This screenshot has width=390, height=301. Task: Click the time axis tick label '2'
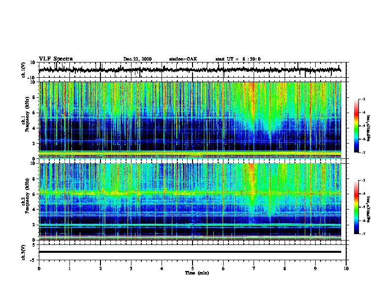pos(100,269)
